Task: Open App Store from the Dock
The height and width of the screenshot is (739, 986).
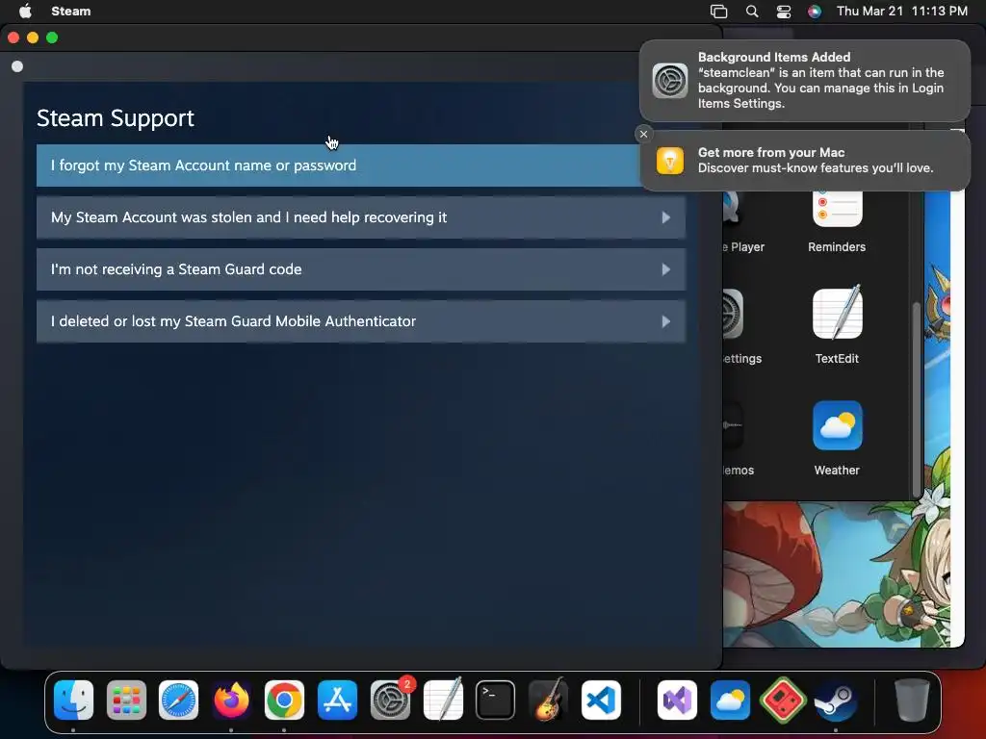Action: point(337,701)
